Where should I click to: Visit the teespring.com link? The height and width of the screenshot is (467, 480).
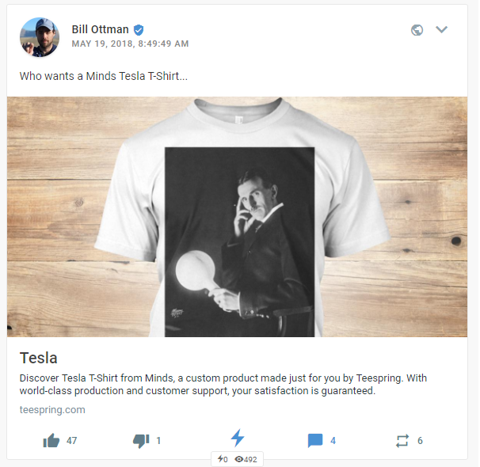pyautogui.click(x=52, y=410)
